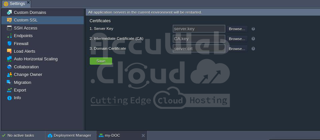Image resolution: width=320 pixels, height=140 pixels.
Task: Close the my-DOC bottom tab
Action: point(143,135)
